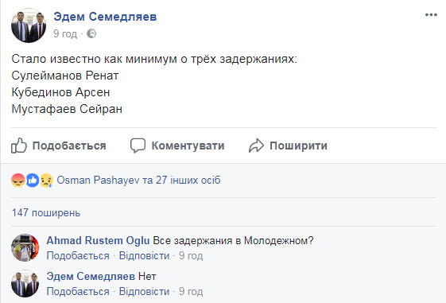
Task: Click the sad crying reaction emoji
Action: [x=46, y=180]
